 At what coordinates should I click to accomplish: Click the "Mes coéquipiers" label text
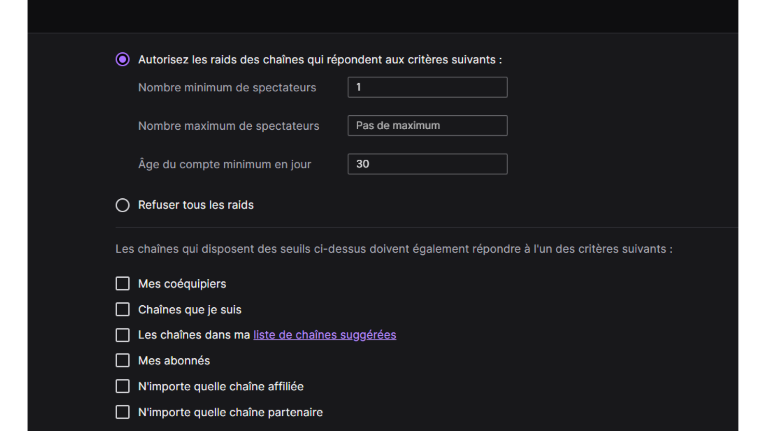pos(182,284)
